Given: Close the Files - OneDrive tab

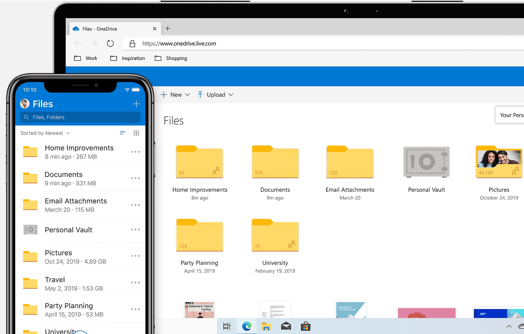Looking at the screenshot, I should click(154, 28).
